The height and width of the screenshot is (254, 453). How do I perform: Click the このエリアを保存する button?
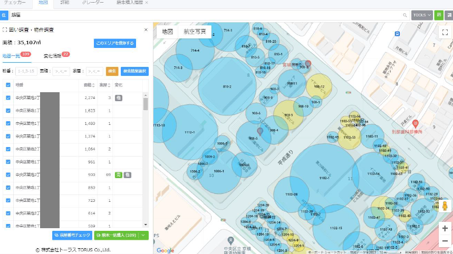(114, 43)
